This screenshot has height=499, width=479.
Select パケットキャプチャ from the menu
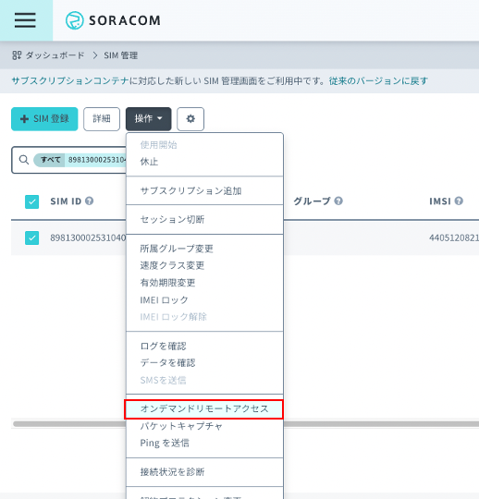tap(181, 426)
